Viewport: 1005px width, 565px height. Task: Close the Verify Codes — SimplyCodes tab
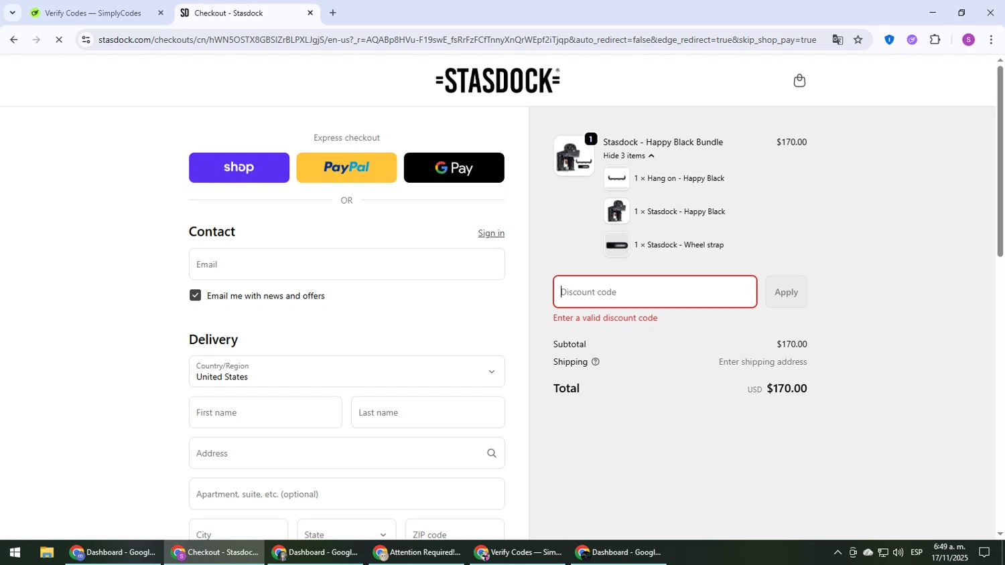point(161,13)
